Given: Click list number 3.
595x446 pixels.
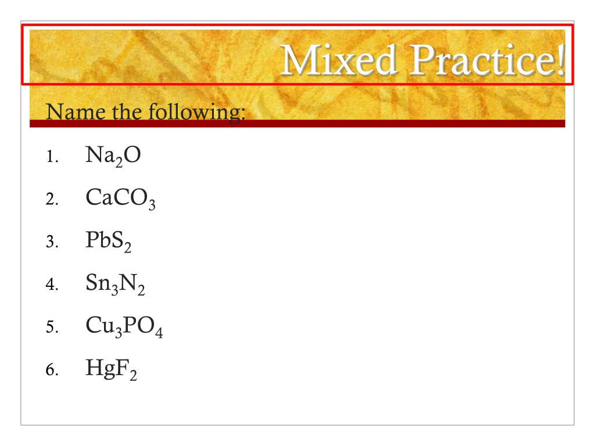Looking at the screenshot, I should point(52,242).
